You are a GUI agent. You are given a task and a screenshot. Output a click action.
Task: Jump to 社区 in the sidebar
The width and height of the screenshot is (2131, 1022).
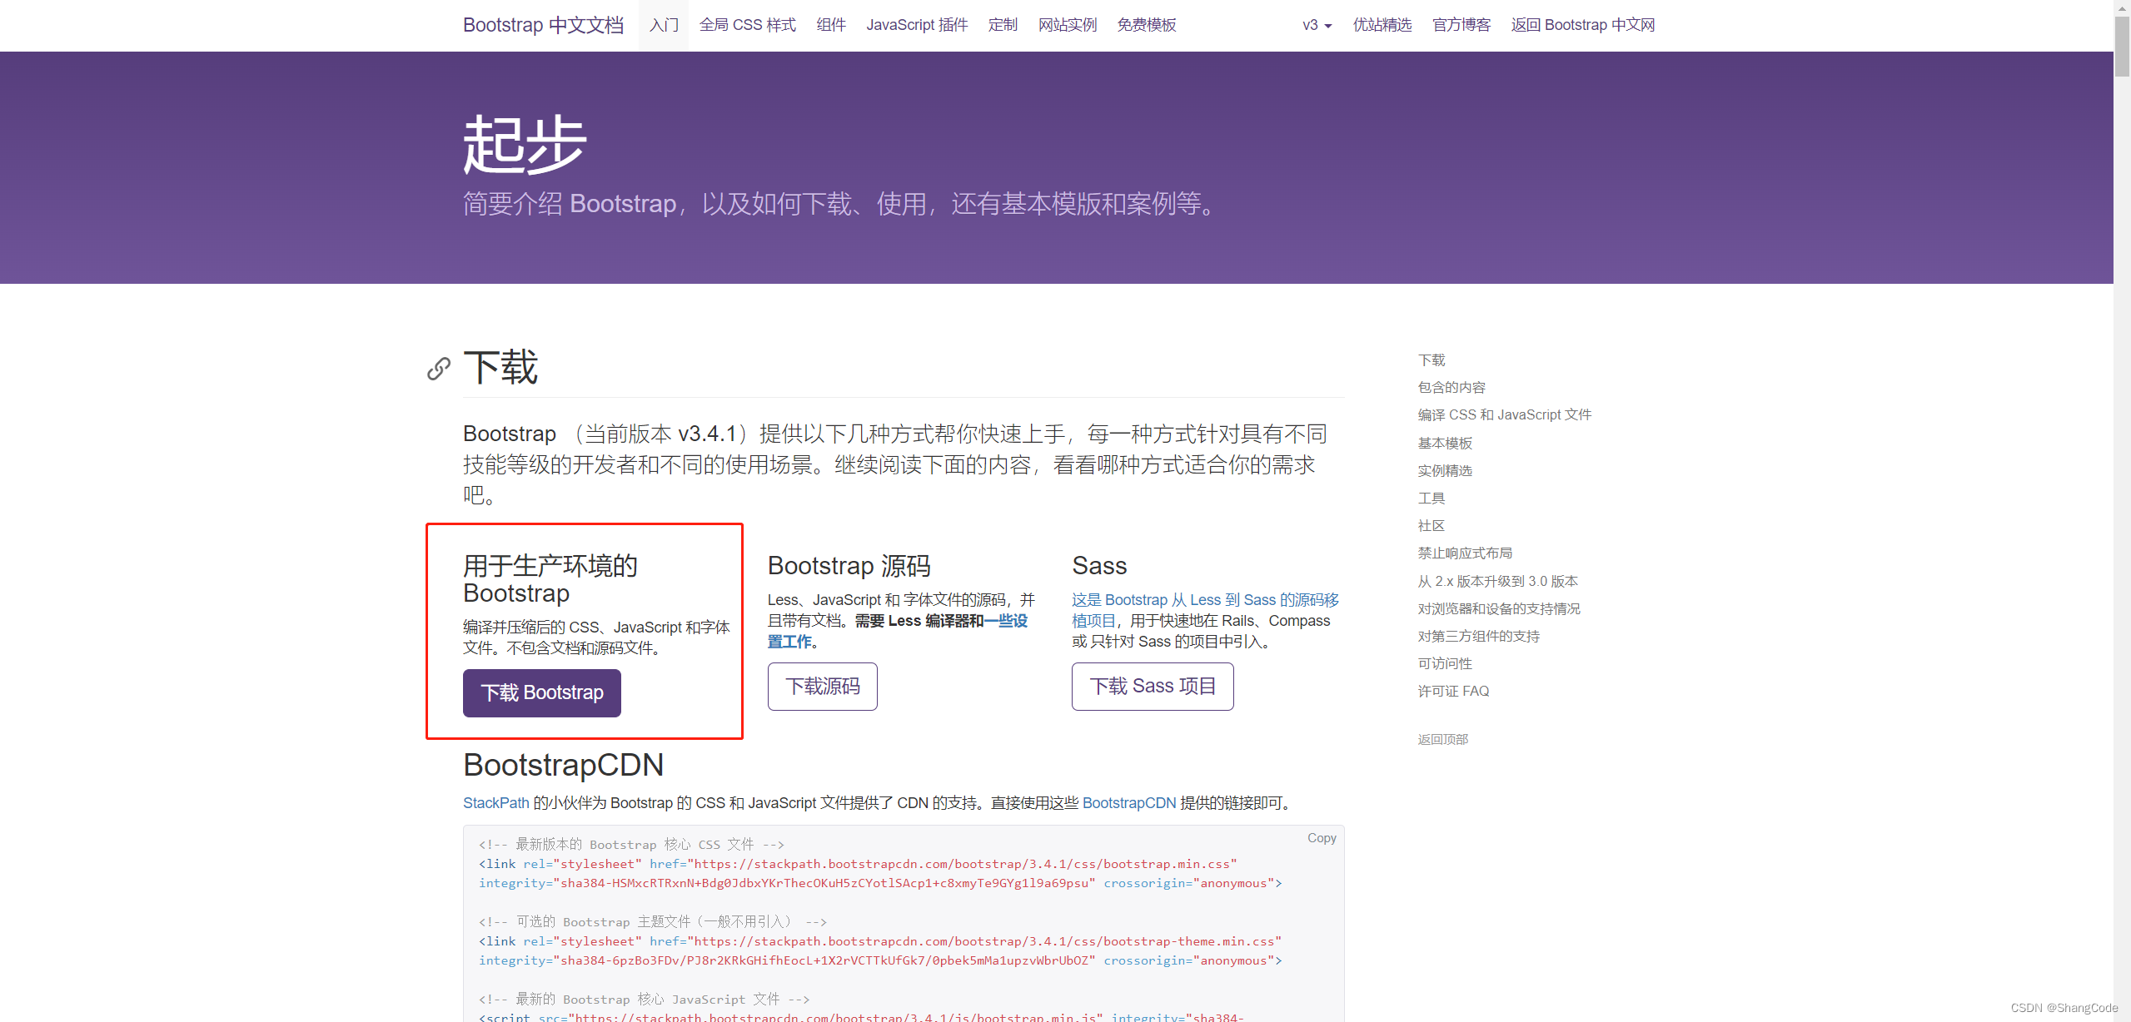point(1431,526)
